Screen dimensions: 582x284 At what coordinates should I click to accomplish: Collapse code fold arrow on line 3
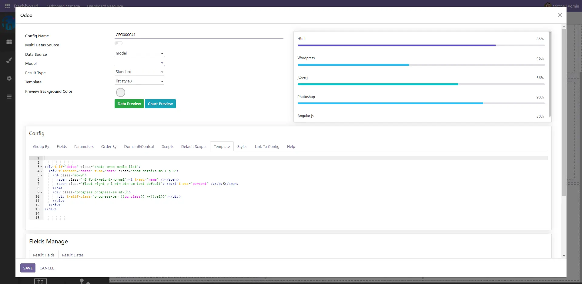tap(42, 167)
